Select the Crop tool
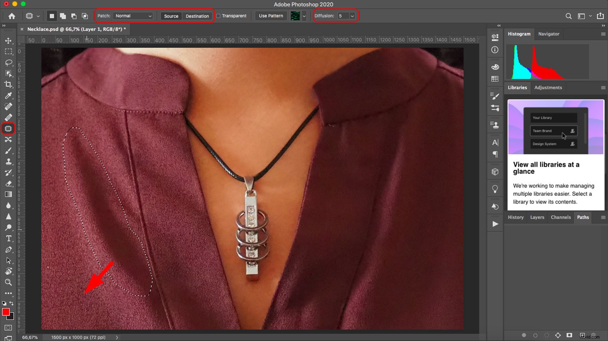This screenshot has height=341, width=608. tap(9, 85)
